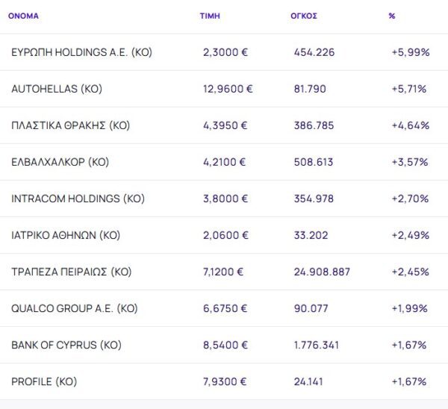
Task: Click the 2,3000 € price cell
Action: [226, 52]
